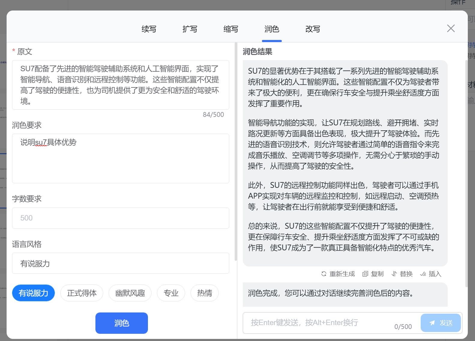Choose the 热情 style tag
The width and height of the screenshot is (475, 341).
tap(205, 293)
